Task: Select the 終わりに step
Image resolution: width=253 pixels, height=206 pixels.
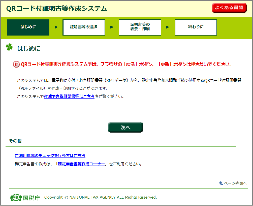Action: pos(196,27)
